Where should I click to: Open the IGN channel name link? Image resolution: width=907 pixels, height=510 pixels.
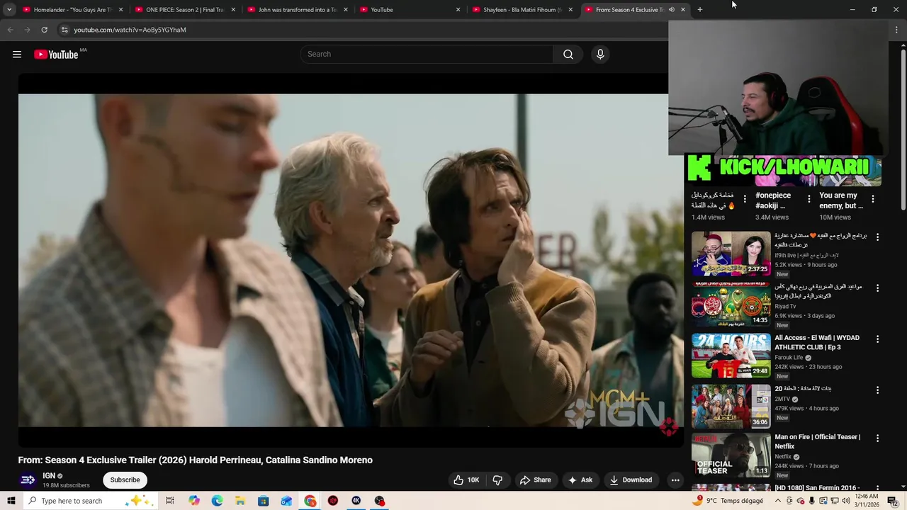49,476
